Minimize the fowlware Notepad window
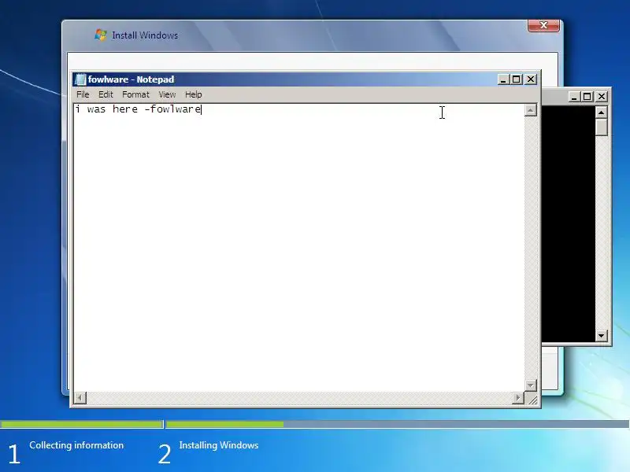 503,79
